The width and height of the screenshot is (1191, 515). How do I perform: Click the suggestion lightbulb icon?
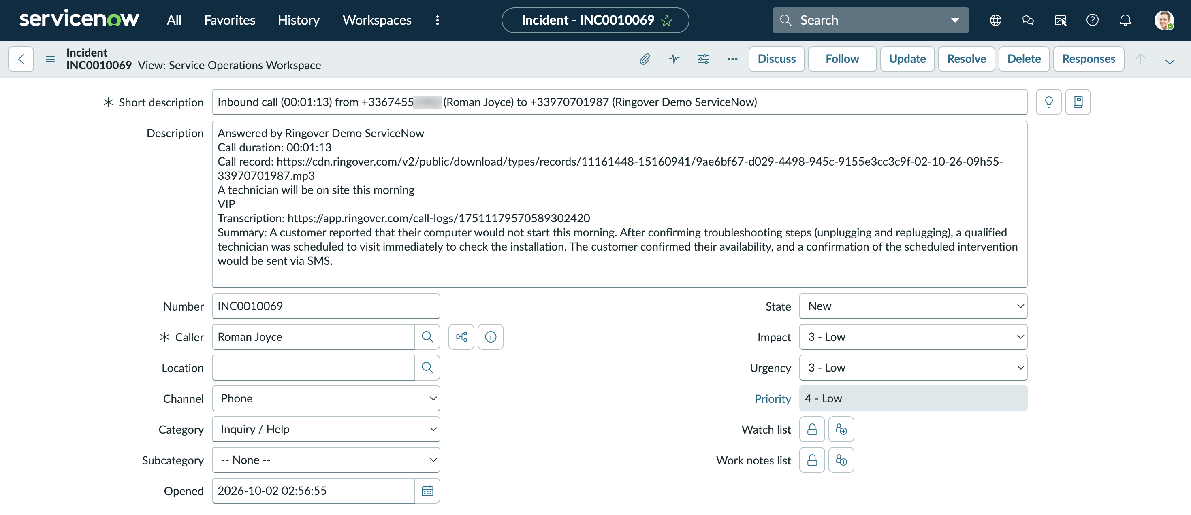point(1048,102)
